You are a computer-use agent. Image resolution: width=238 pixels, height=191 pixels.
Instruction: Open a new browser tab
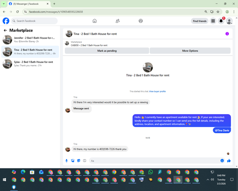tap(54, 4)
